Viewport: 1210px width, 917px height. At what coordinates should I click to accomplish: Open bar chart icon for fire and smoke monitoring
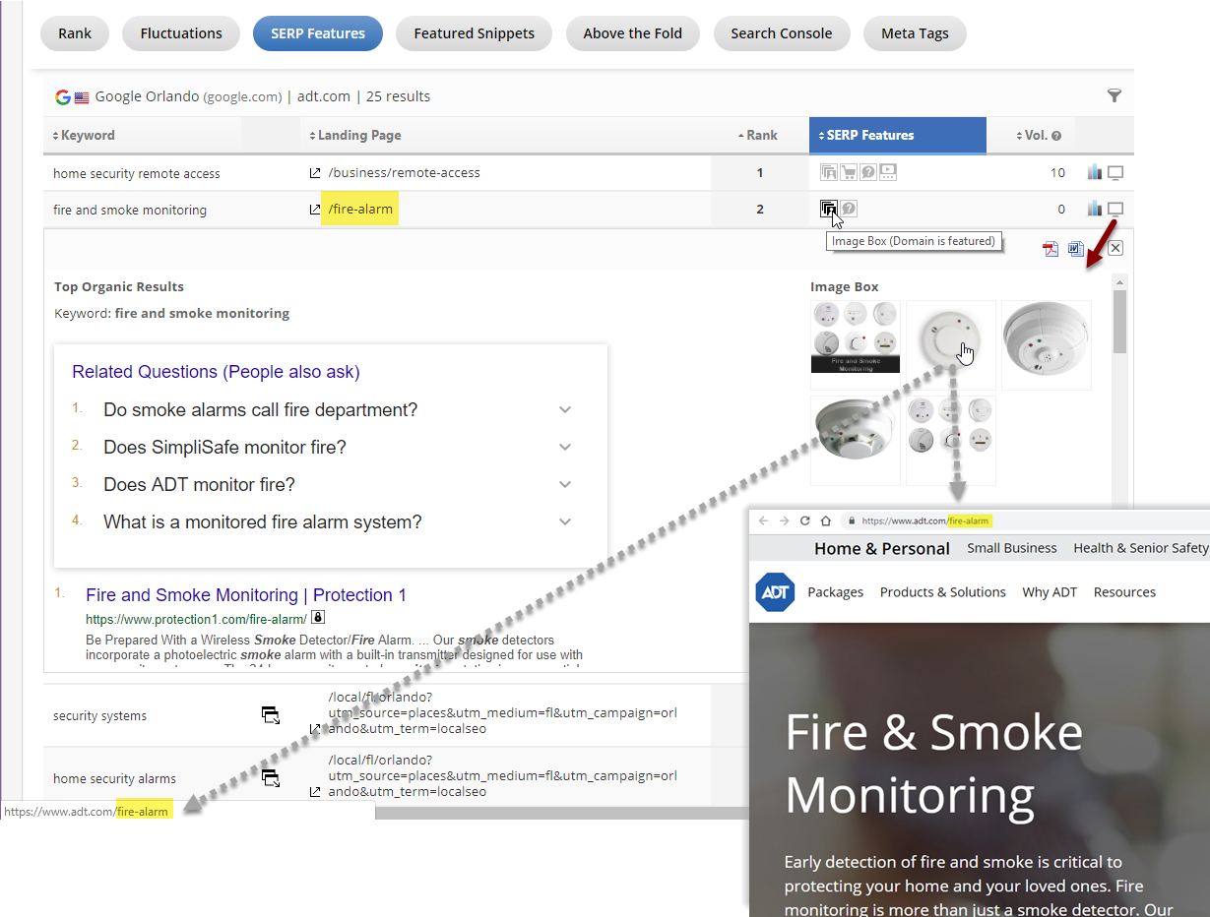(x=1095, y=209)
